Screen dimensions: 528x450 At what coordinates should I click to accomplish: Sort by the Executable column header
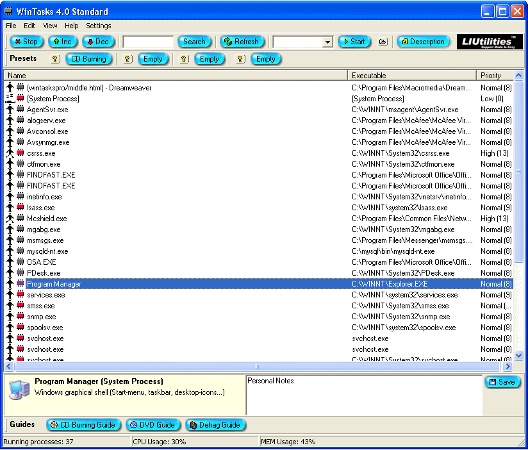pyautogui.click(x=412, y=76)
